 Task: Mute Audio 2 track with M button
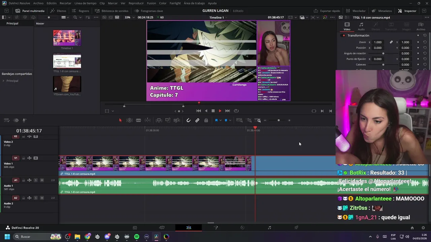point(42,198)
